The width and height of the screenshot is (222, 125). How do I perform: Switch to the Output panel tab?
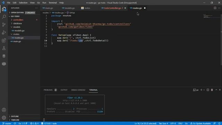point(64,90)
